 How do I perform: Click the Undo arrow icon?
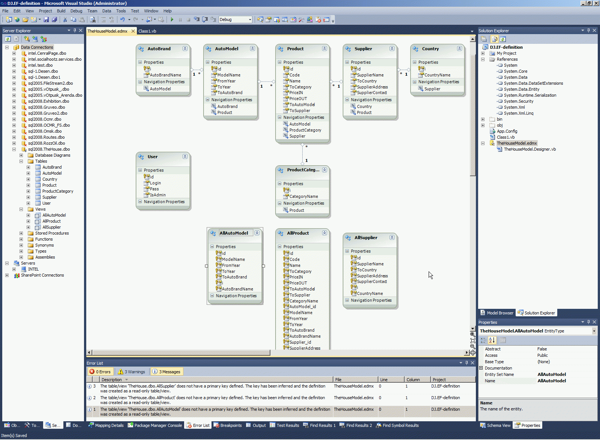122,19
